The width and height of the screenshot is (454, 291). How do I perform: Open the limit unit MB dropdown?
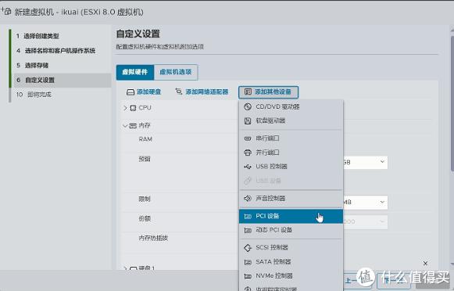(366, 203)
